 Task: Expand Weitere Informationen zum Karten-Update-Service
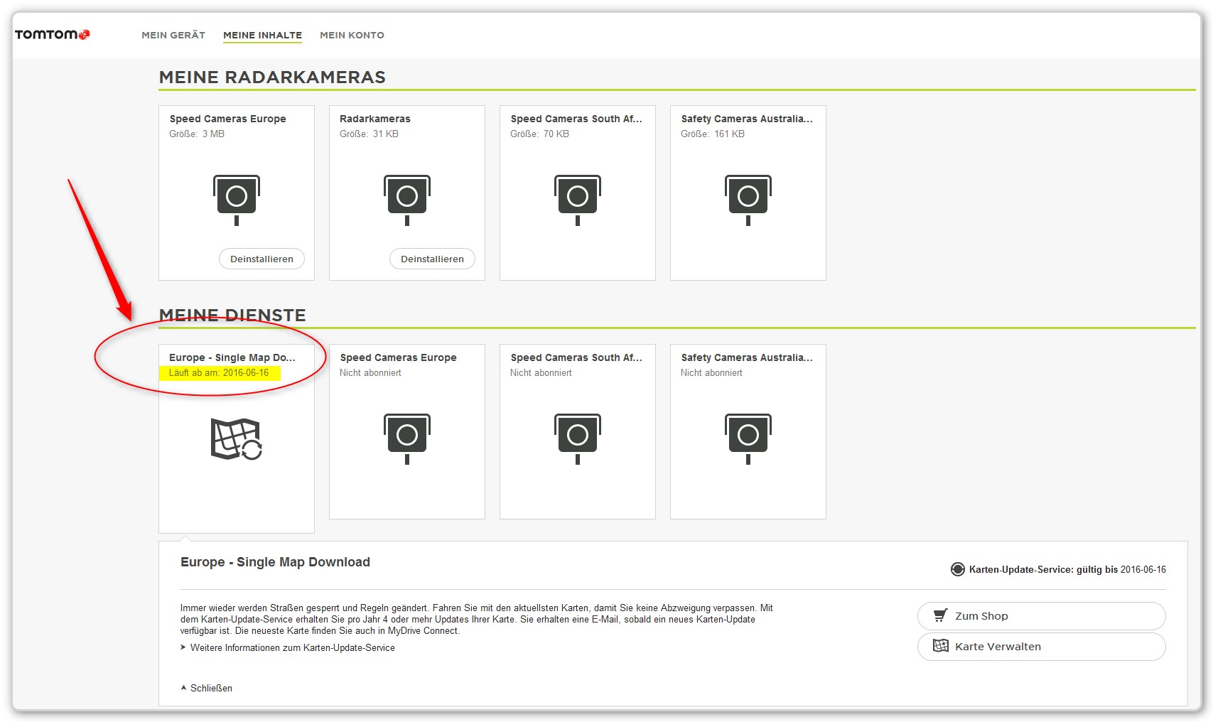(x=292, y=647)
